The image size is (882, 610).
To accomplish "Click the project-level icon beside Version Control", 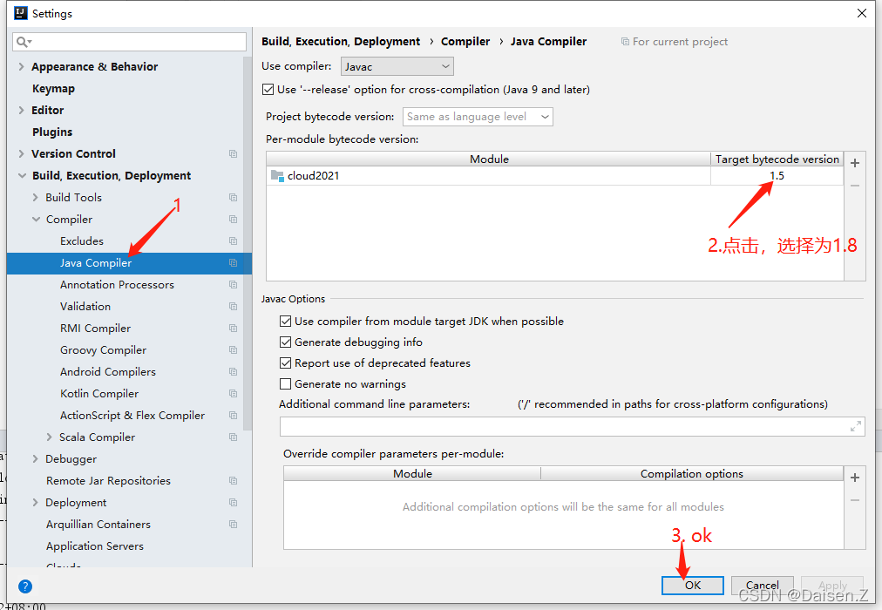I will [233, 153].
